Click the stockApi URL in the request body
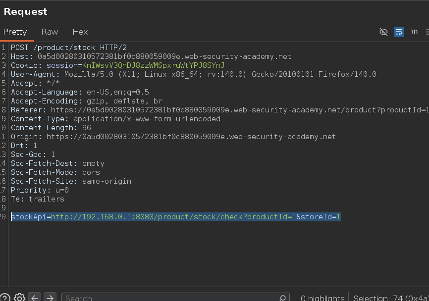 coord(173,217)
